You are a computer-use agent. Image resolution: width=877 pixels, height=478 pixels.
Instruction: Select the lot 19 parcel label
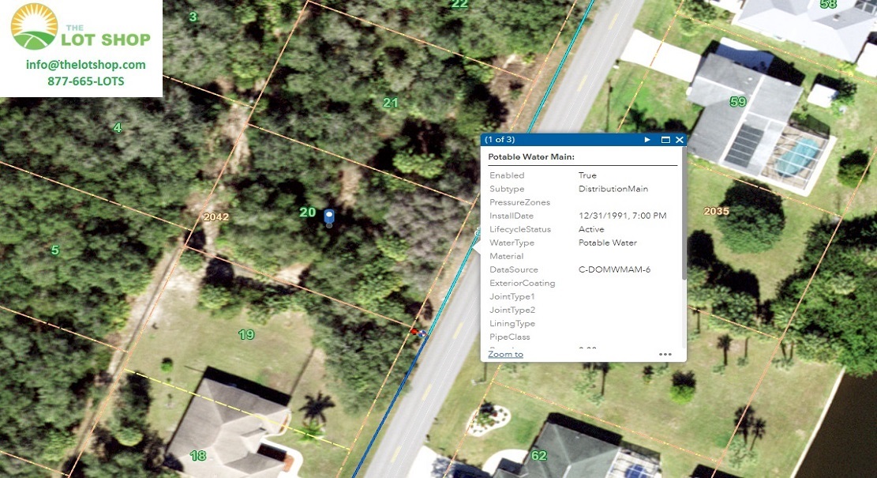pos(246,335)
